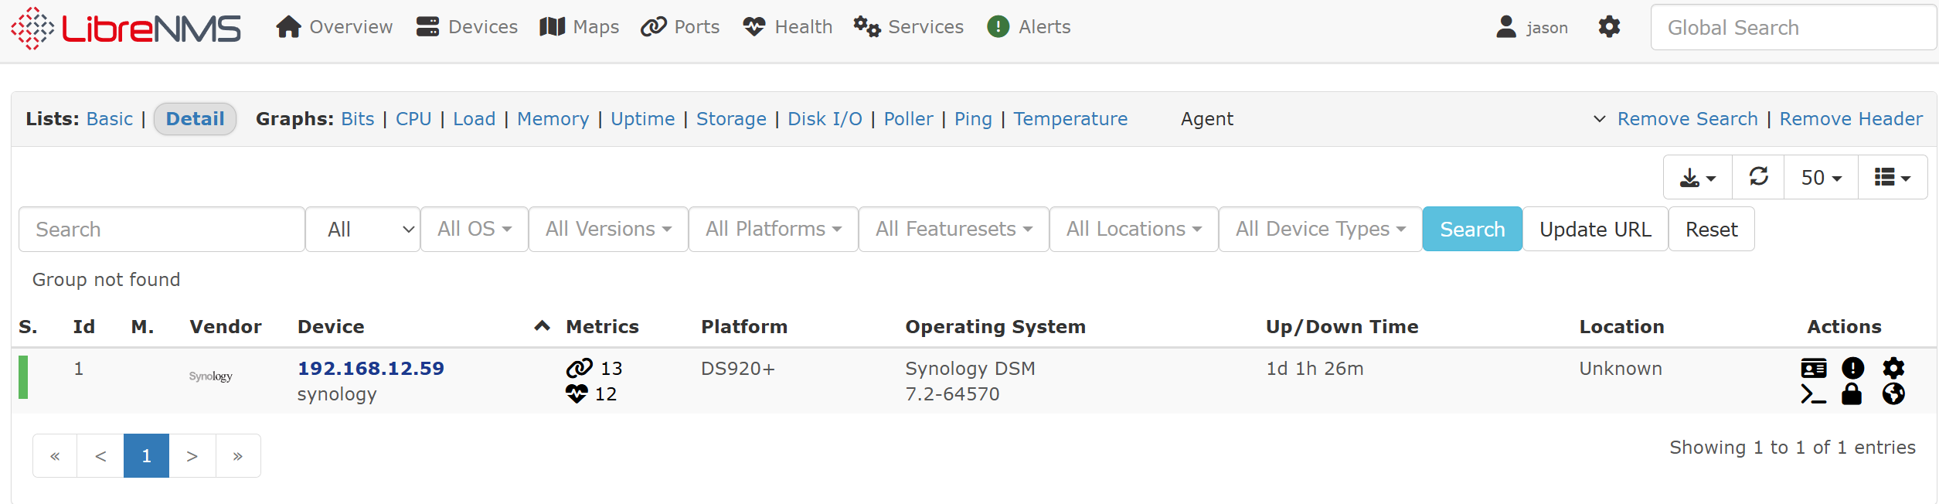Open device 192.168.12.59 link

(371, 368)
